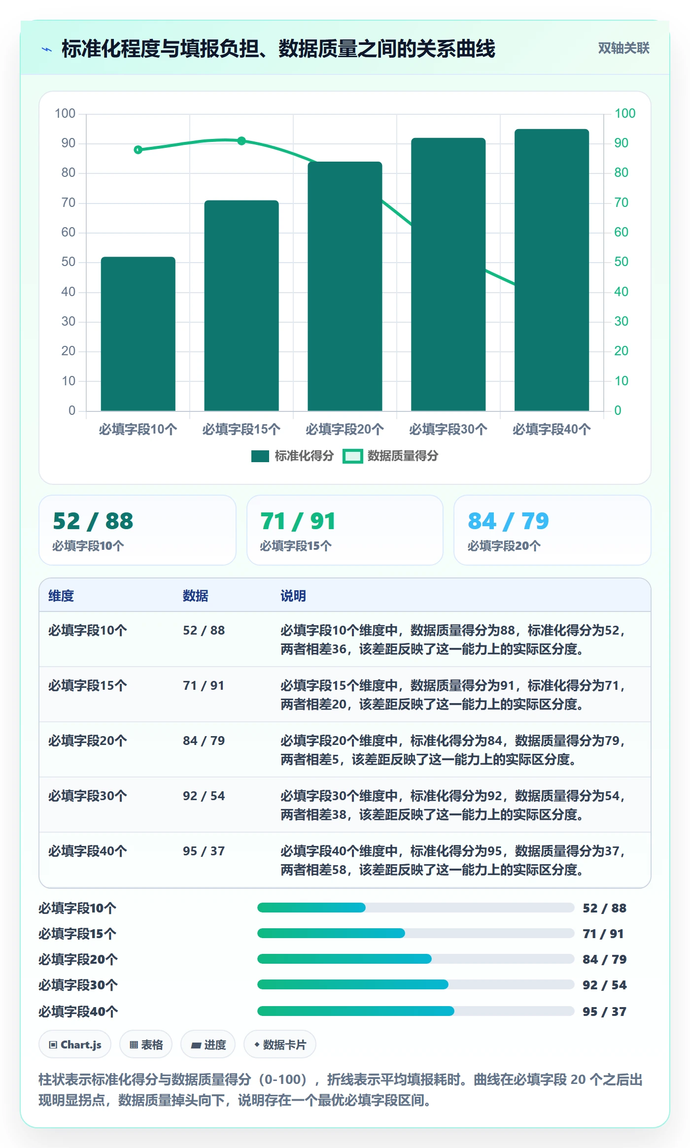Image resolution: width=690 pixels, height=1148 pixels.
Task: Click the 必填字段15个 bar in chart
Action: 241,305
